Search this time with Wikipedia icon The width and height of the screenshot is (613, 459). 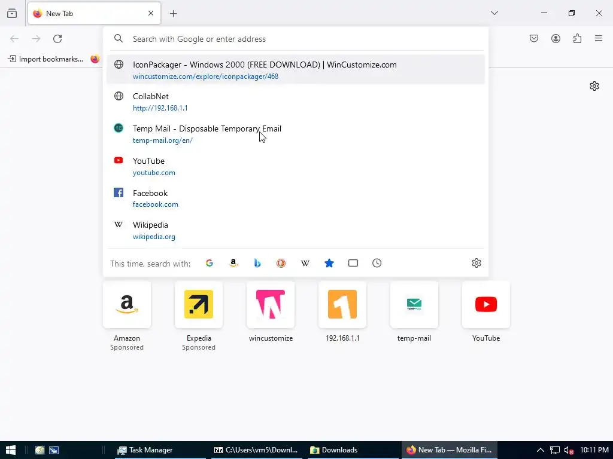point(305,263)
